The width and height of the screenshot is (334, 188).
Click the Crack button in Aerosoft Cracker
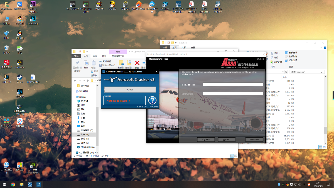130,89
